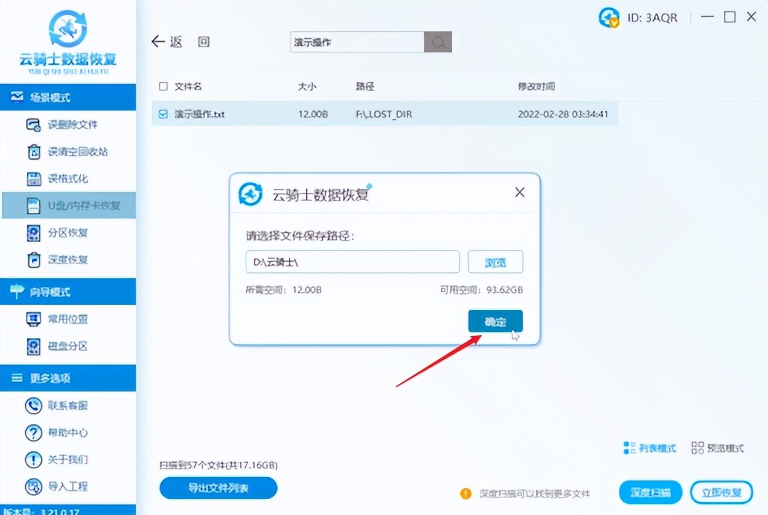Confirm save path with 确定 button
The width and height of the screenshot is (768, 515).
pyautogui.click(x=495, y=321)
